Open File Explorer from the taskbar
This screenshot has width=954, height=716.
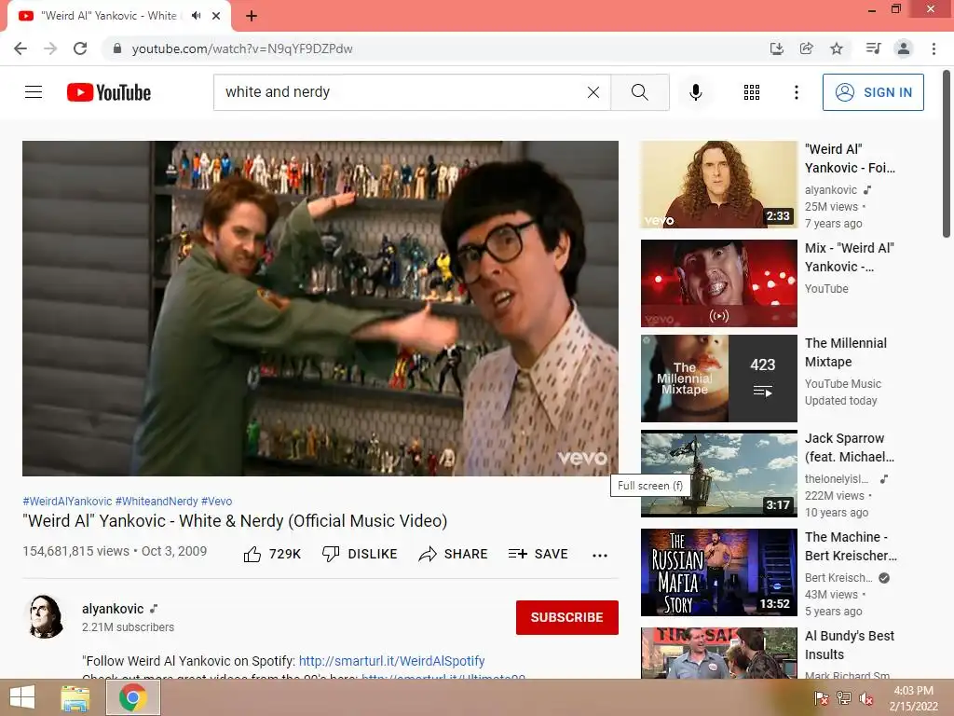(x=75, y=697)
